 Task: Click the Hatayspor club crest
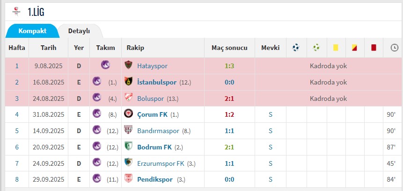click(x=129, y=66)
